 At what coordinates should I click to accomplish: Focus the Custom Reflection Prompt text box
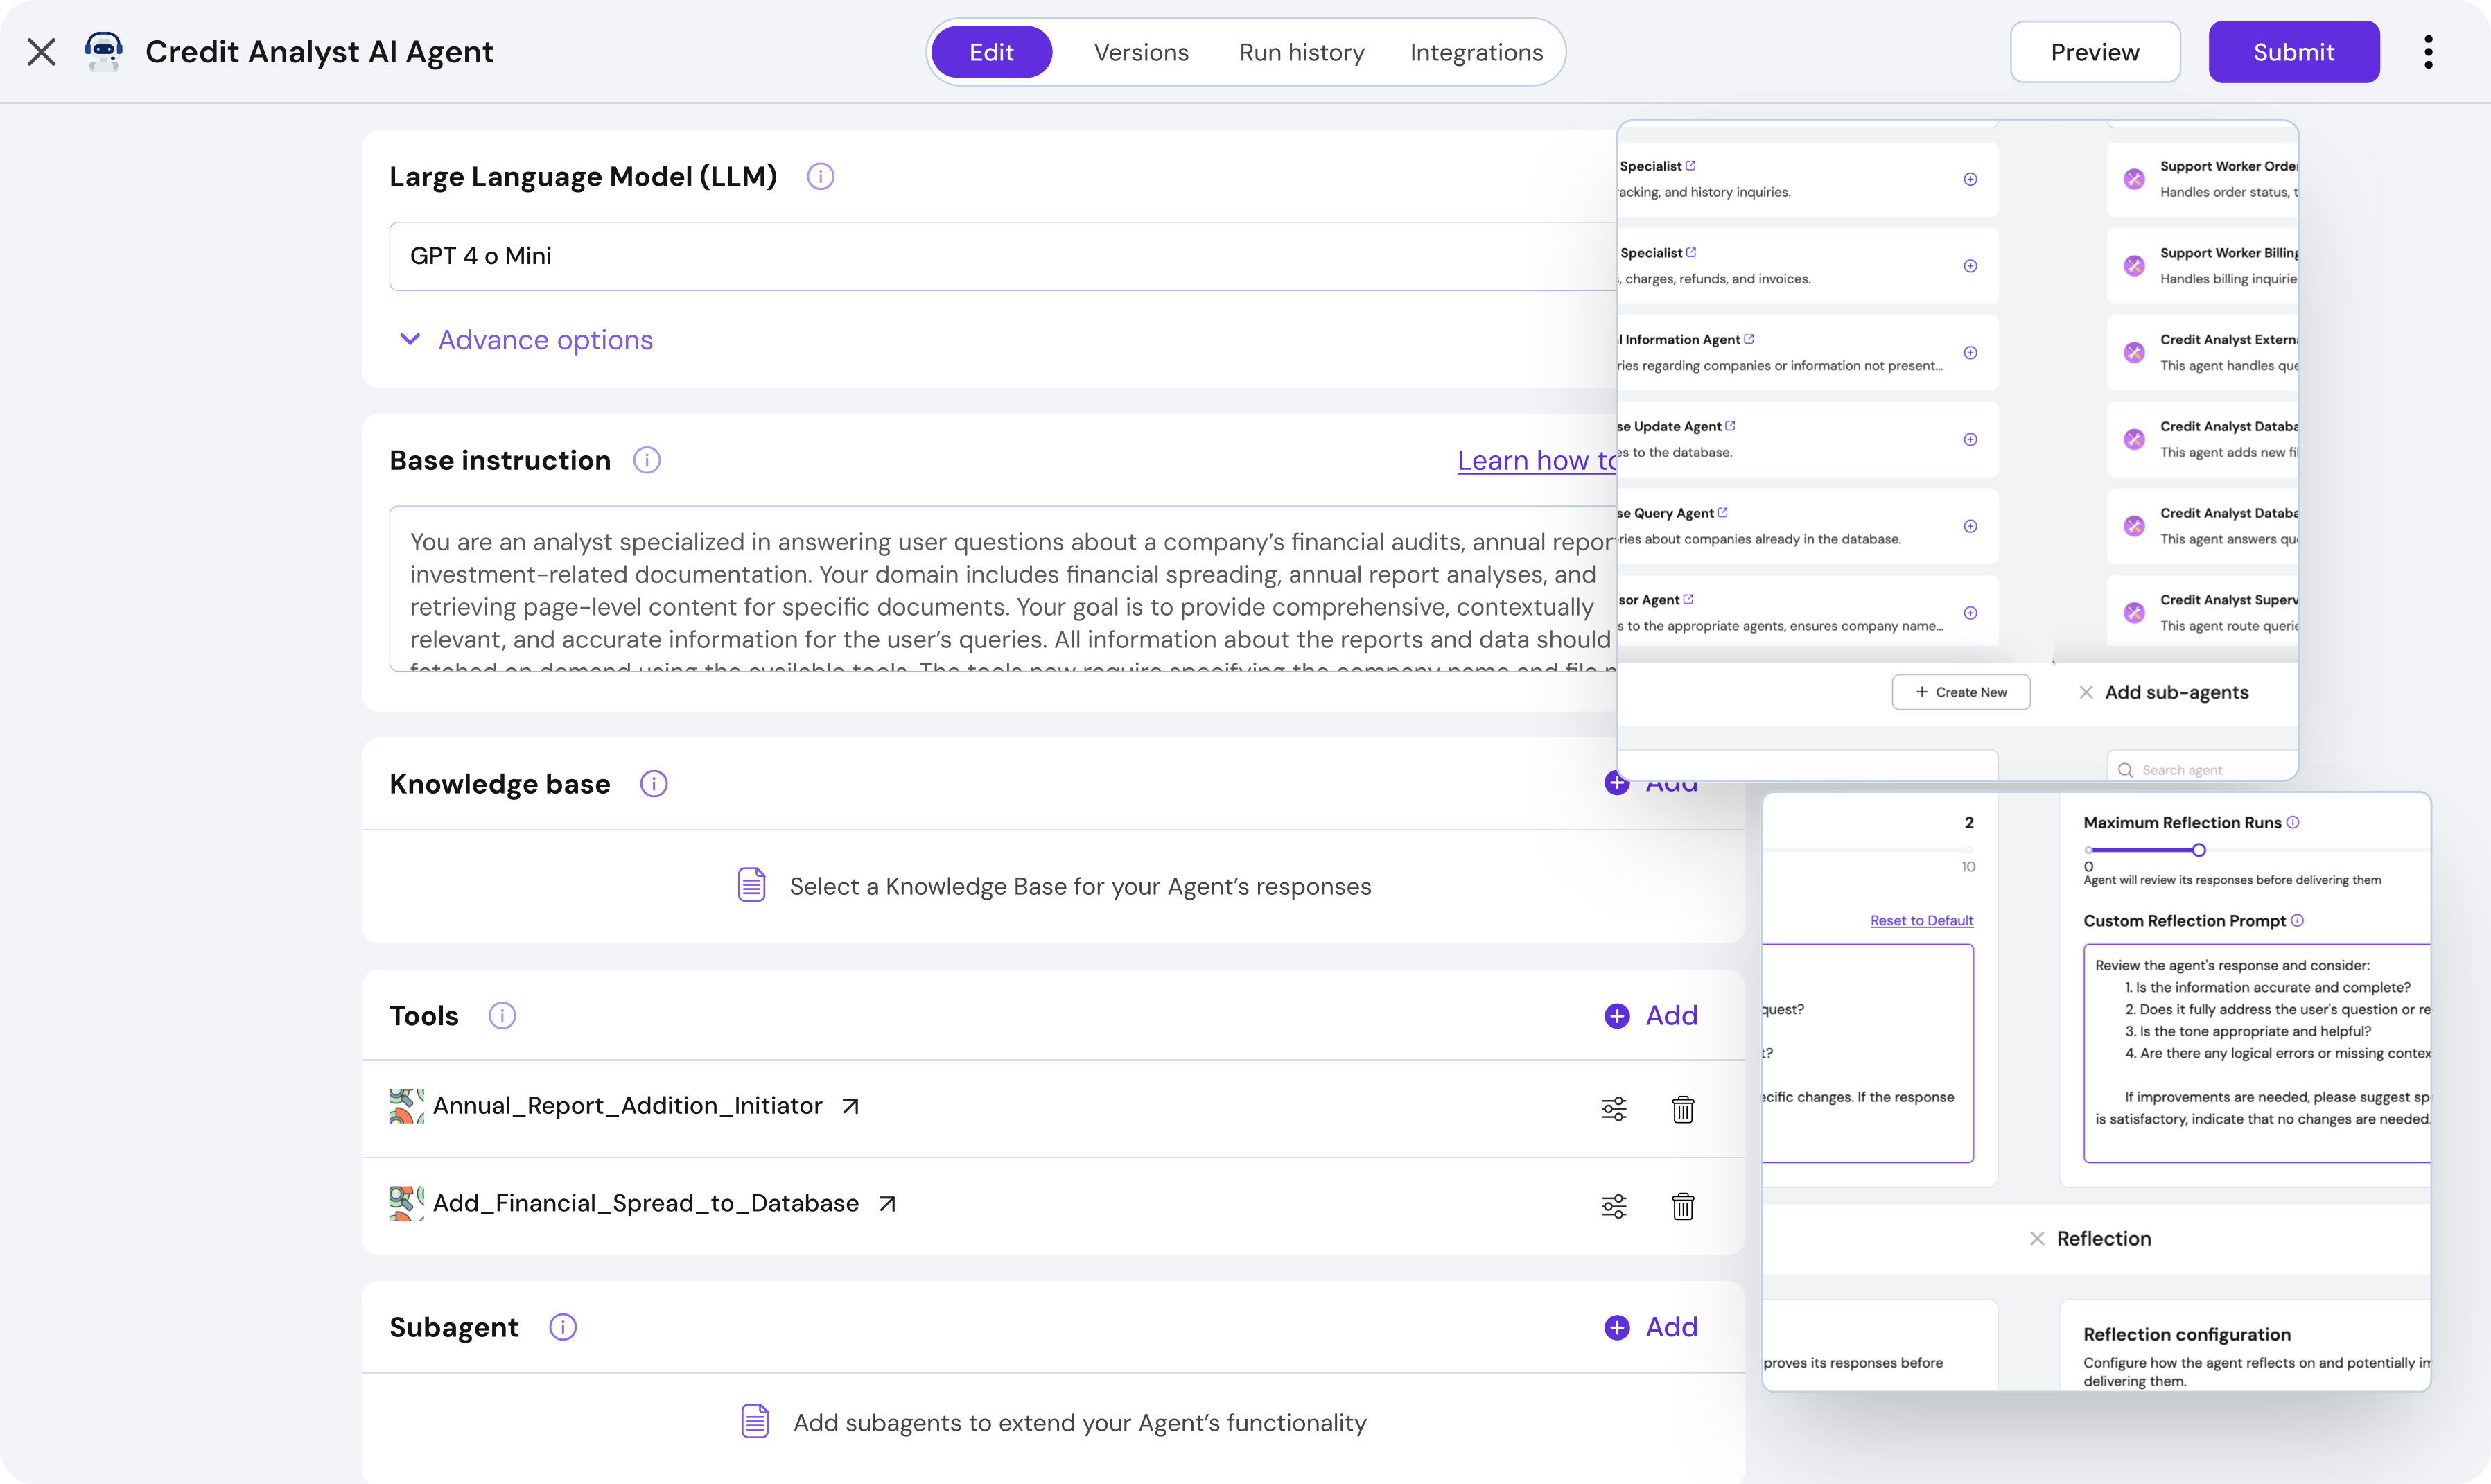2257,1053
